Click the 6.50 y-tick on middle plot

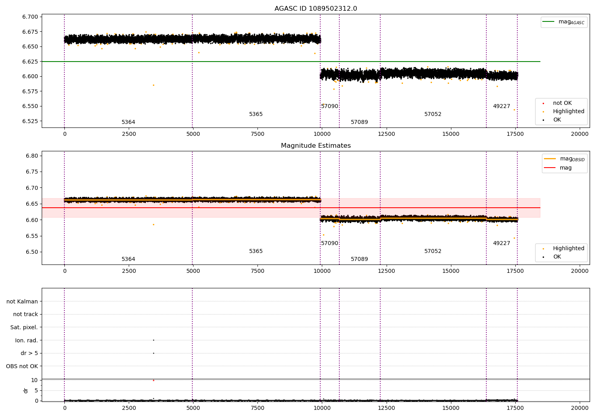click(32, 252)
